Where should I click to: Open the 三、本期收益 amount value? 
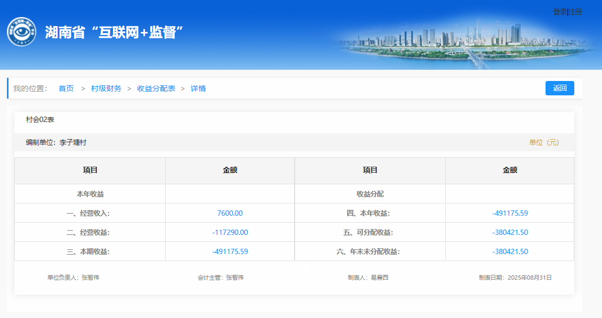[x=230, y=251]
